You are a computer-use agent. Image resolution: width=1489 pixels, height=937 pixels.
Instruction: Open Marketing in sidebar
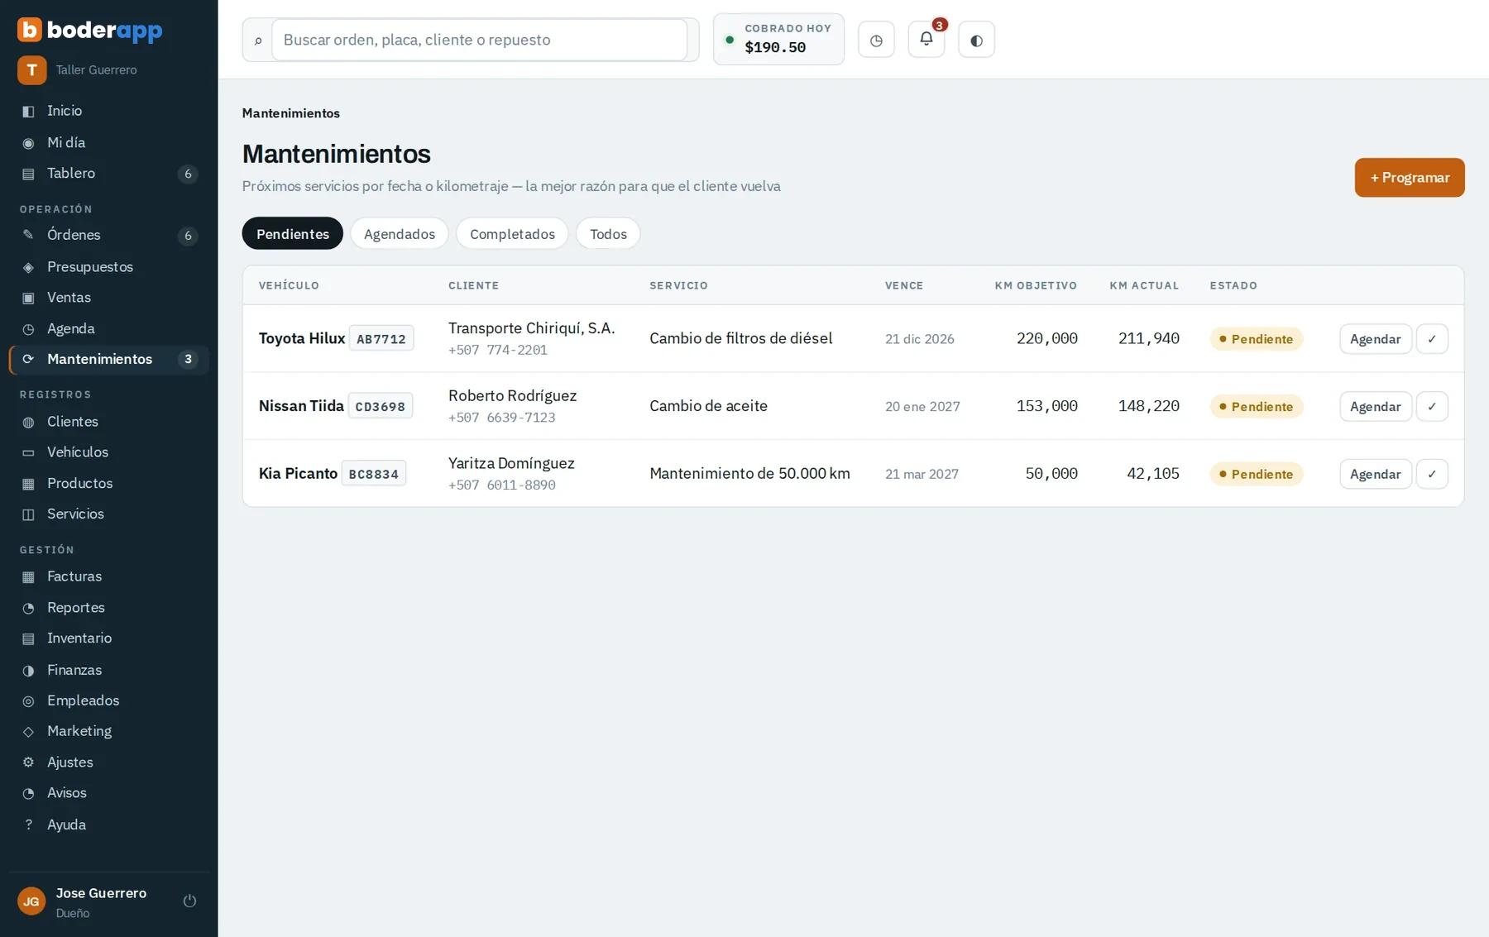pos(108,731)
